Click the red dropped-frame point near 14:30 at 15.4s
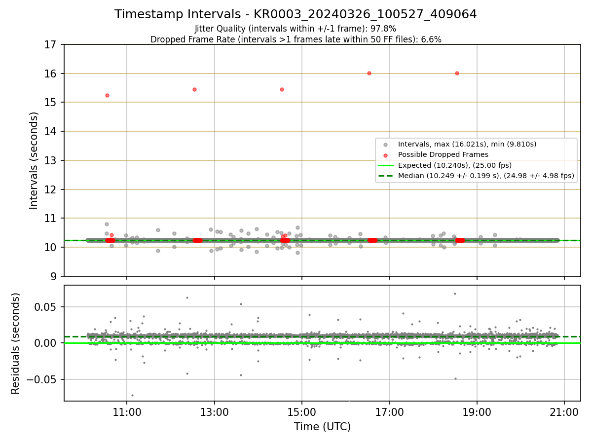592x444 pixels. click(x=282, y=89)
